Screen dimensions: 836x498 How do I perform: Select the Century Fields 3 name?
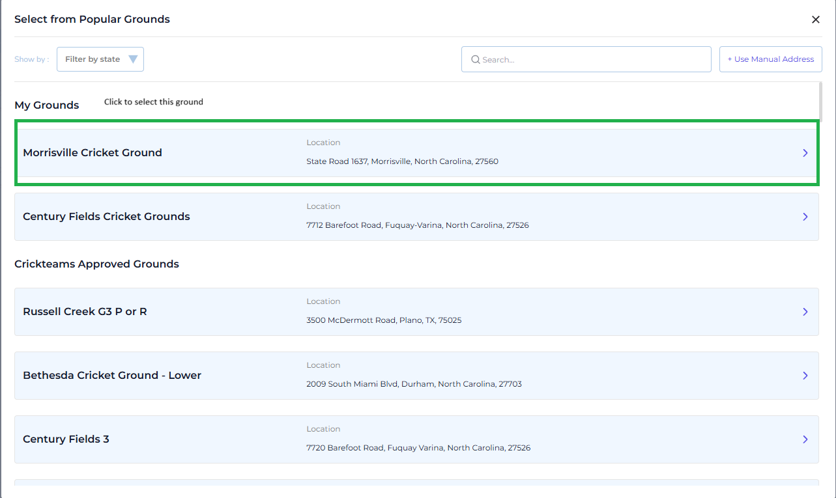pos(66,439)
